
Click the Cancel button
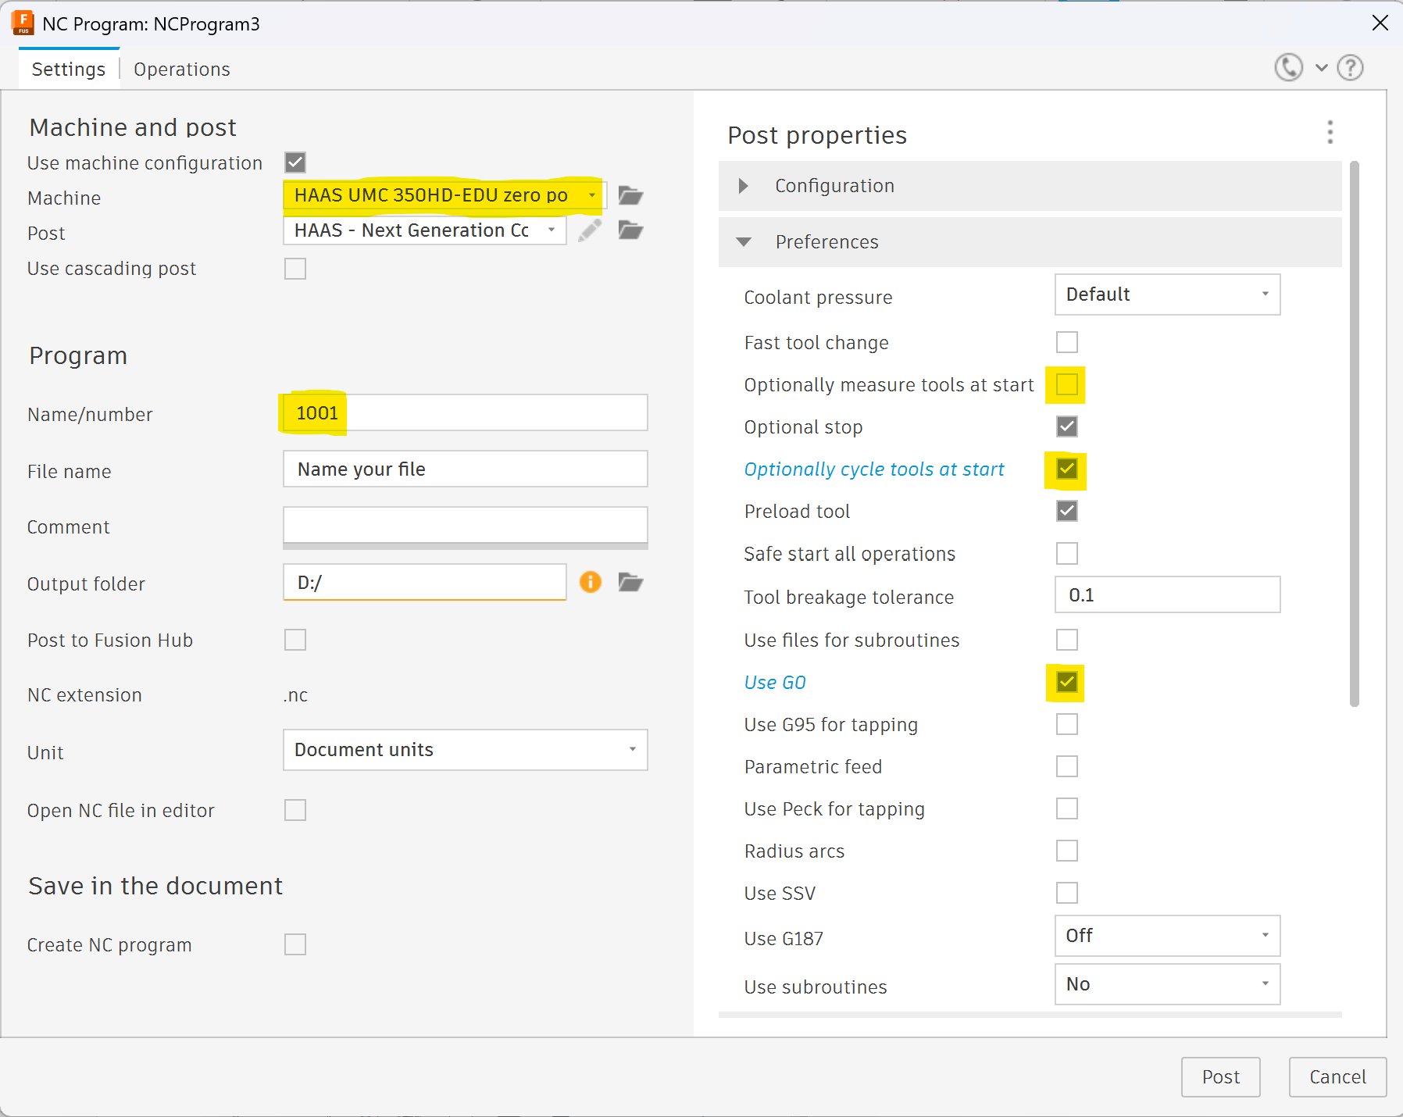click(x=1337, y=1077)
